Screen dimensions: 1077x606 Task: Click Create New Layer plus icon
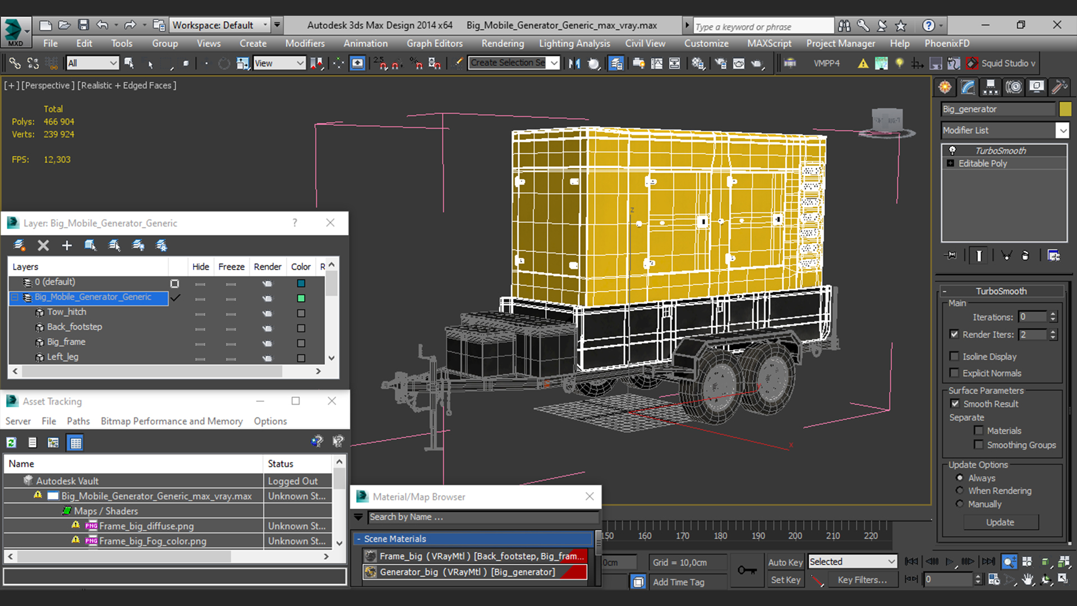67,245
